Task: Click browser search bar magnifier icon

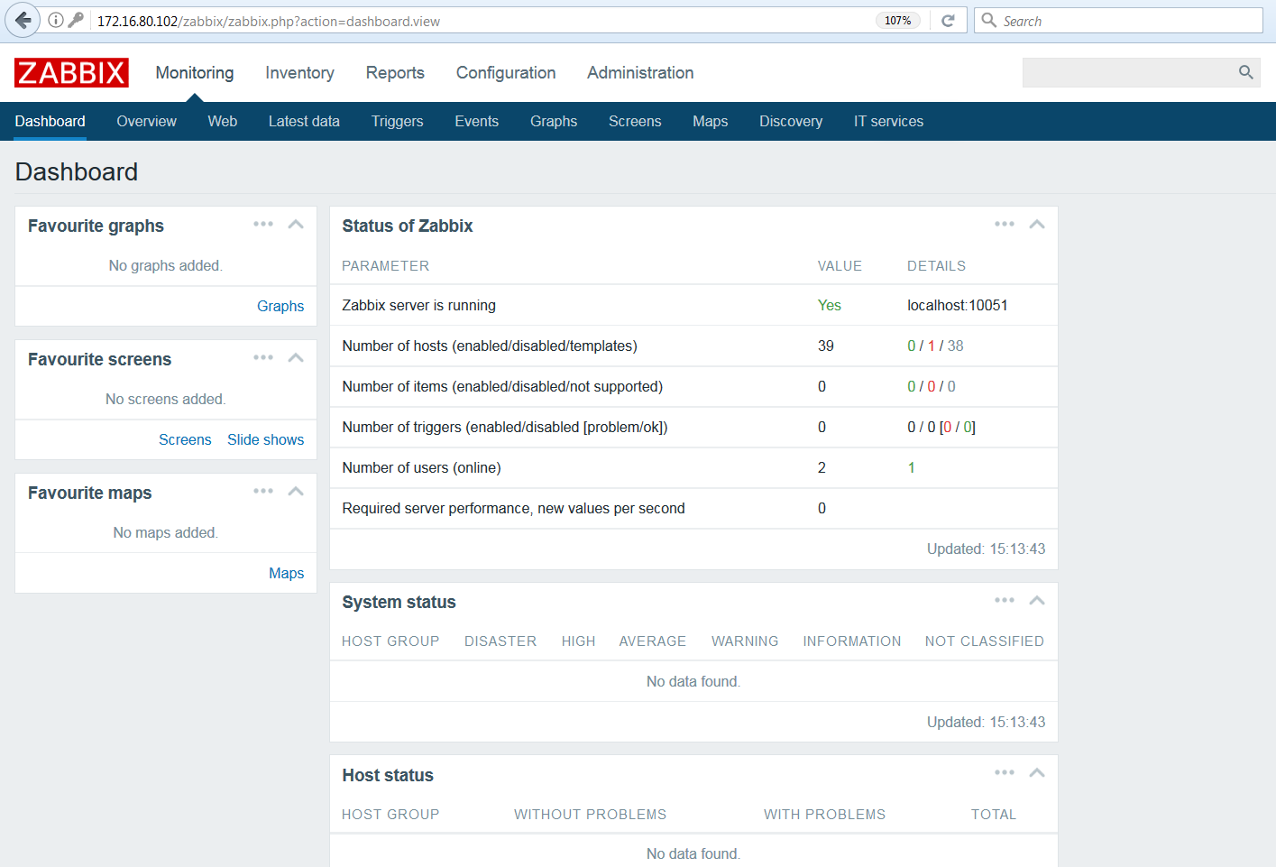Action: click(988, 20)
